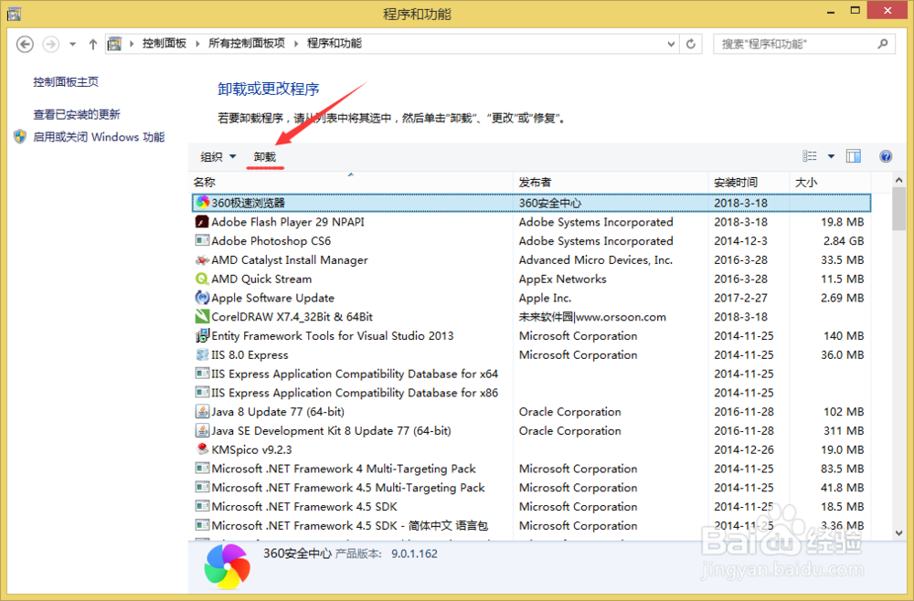914x601 pixels.
Task: Toggle the preview pane icon
Action: (854, 156)
